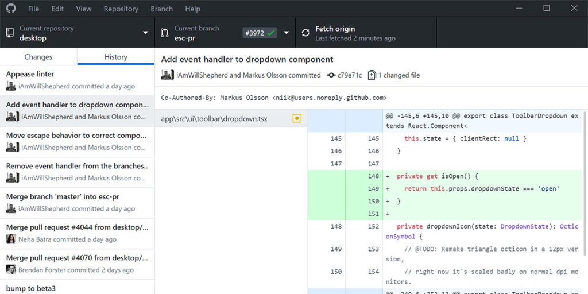Screen dimensions: 588x294
Task: Open the Repository menu
Action: [121, 9]
